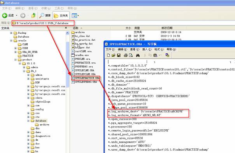This screenshot has width=235, height=153.
Task: Expand the Backup folder in tree
Action: pyautogui.click(x=11, y=33)
